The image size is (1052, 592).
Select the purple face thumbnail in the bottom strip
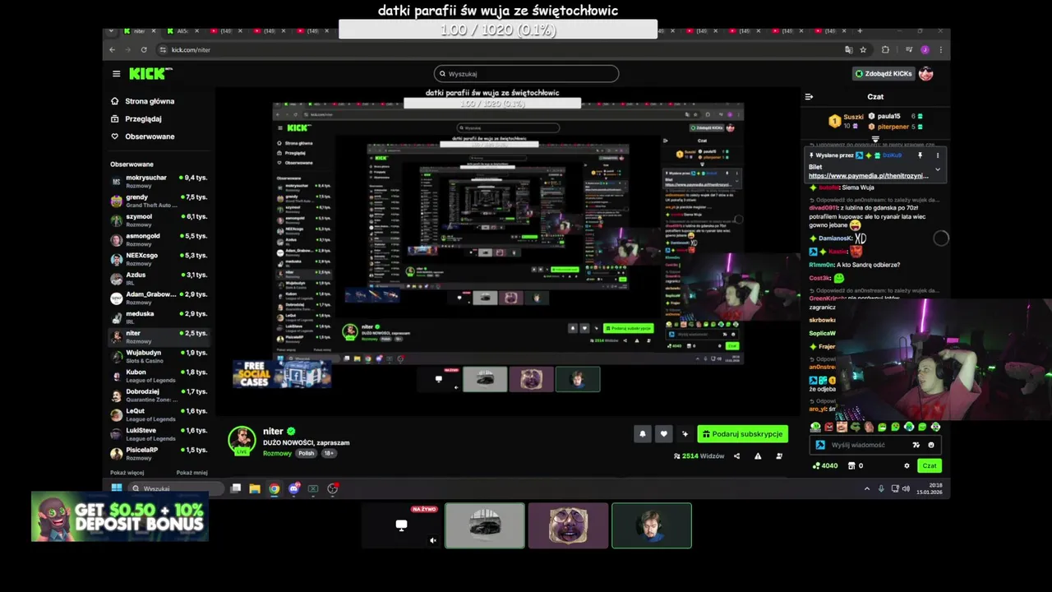point(568,525)
